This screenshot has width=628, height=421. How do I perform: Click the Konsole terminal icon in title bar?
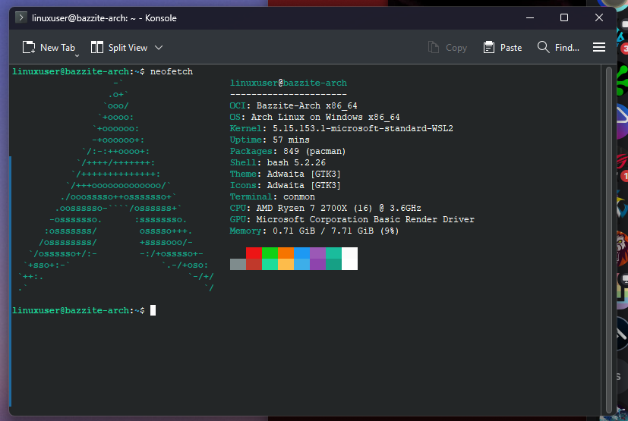click(x=21, y=17)
